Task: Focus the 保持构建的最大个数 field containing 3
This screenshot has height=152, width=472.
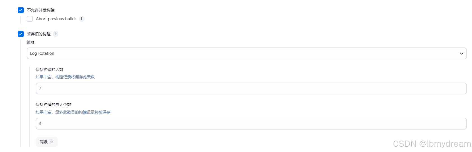Action: (251, 124)
